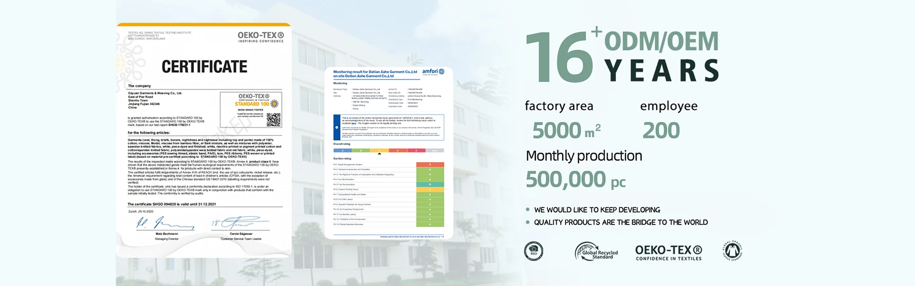
Task: Click the 'employee' label
Action: point(669,106)
